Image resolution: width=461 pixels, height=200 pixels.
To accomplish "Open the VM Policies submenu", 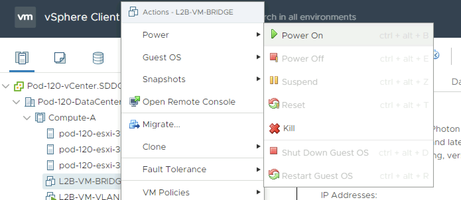I will point(166,192).
